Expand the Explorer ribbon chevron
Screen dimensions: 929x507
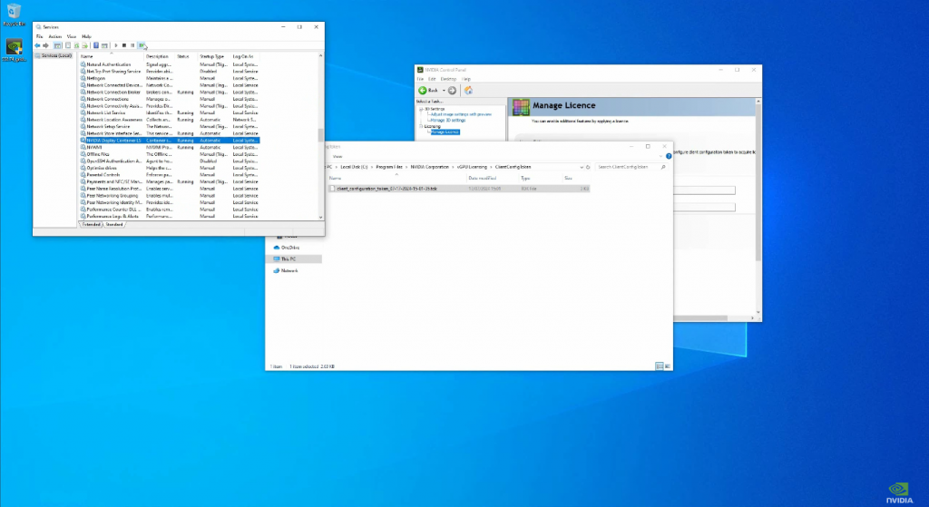(660, 156)
